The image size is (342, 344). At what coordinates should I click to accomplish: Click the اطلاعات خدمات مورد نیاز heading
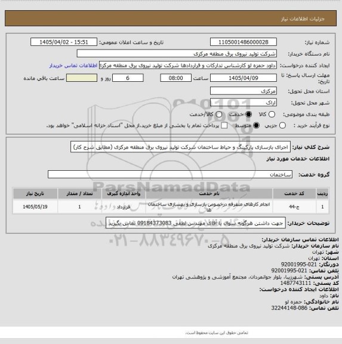point(298,159)
